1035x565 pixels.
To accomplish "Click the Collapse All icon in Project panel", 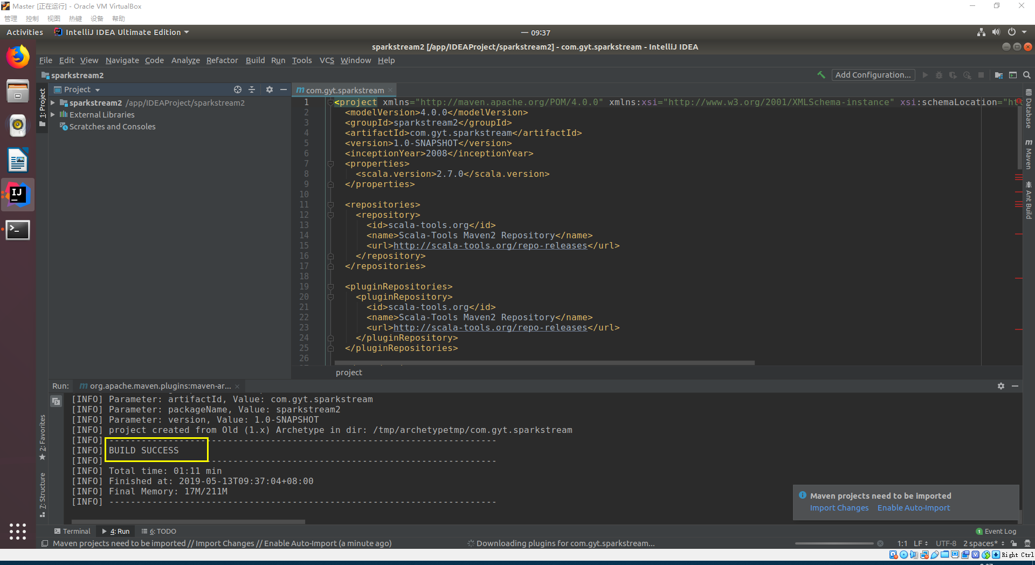I will (x=252, y=89).
